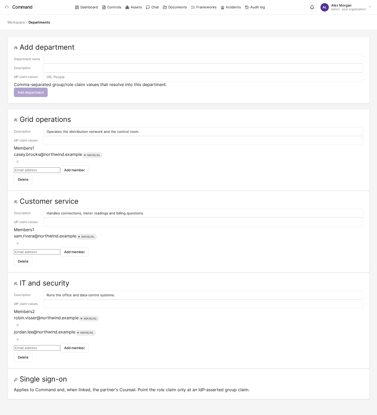This screenshot has width=377, height=415.
Task: Add member to Grid operations
Action: coord(74,170)
